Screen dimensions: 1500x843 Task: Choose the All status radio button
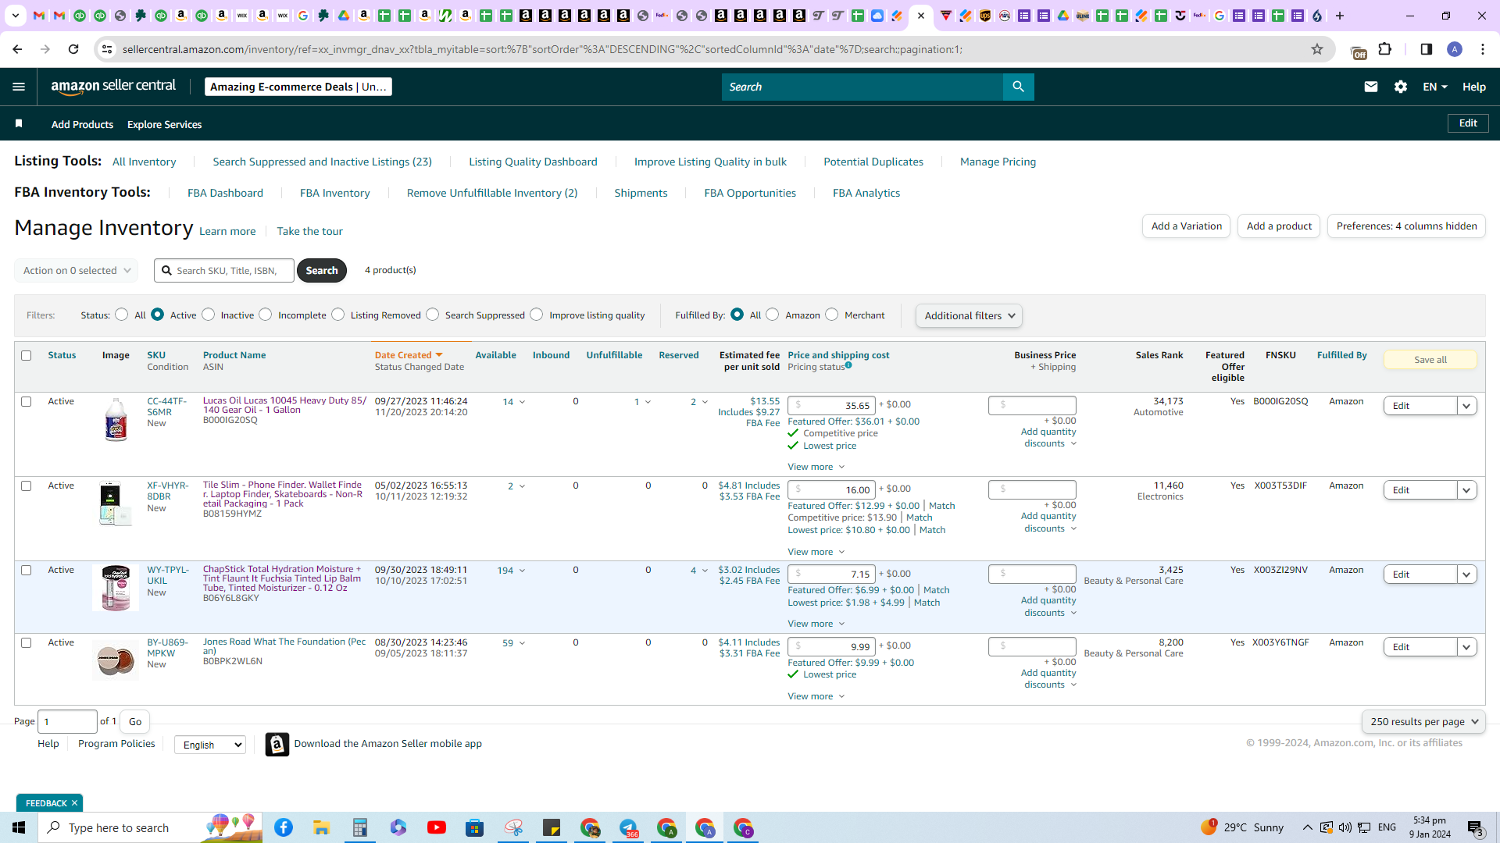121,315
